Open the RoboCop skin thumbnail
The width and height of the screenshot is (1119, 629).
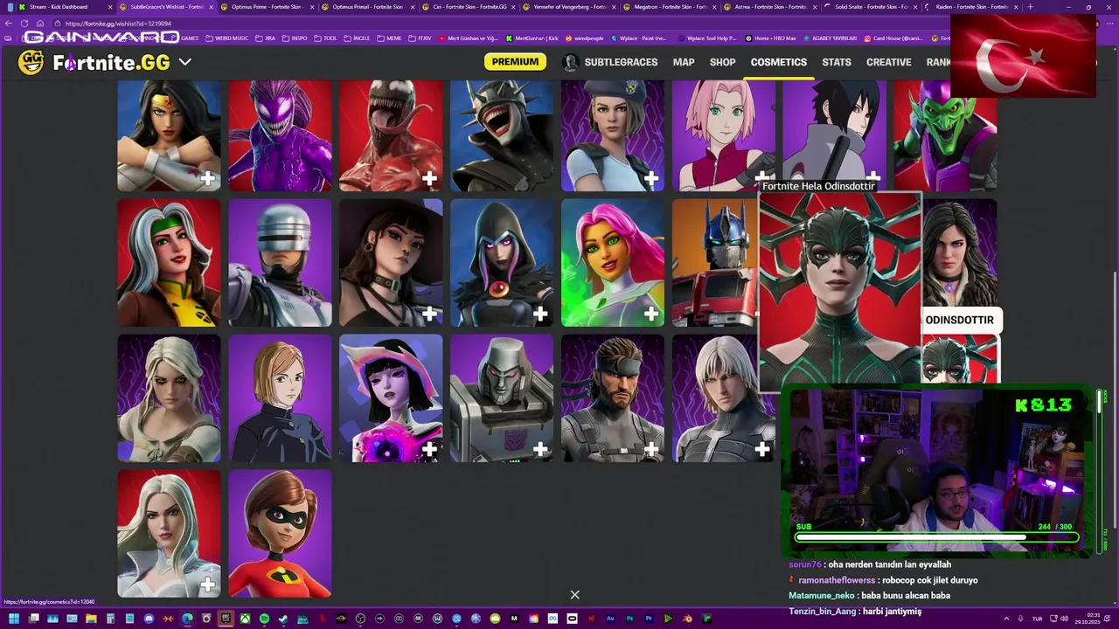point(280,263)
